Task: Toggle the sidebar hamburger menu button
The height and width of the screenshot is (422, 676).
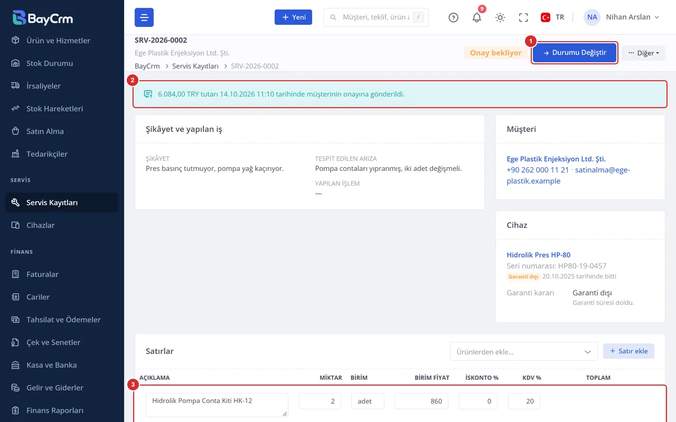Action: [x=144, y=17]
